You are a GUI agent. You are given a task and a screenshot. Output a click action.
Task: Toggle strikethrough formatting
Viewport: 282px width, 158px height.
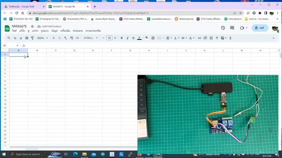tap(133, 38)
